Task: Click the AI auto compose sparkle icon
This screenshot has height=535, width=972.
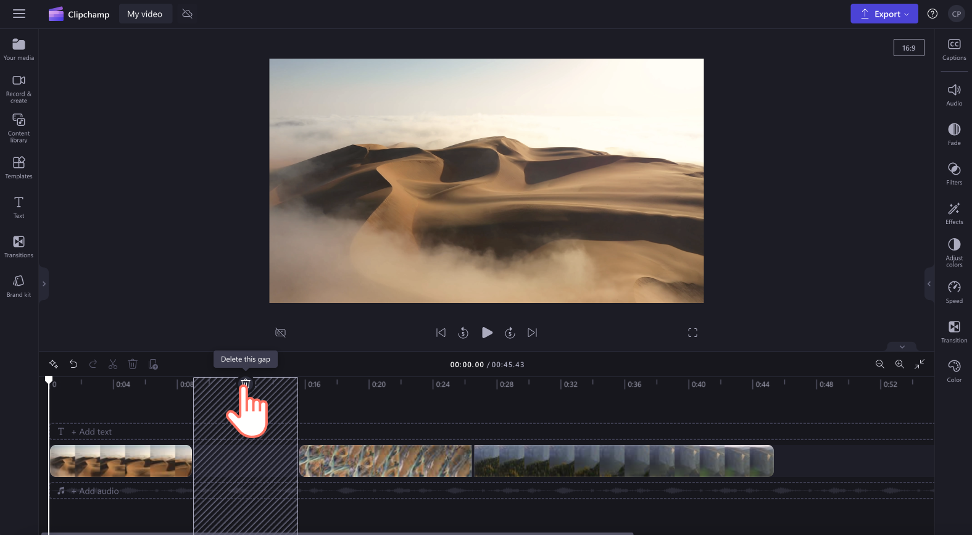Action: point(54,364)
